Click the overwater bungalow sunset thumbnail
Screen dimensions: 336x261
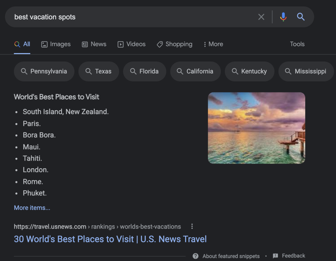coord(256,128)
